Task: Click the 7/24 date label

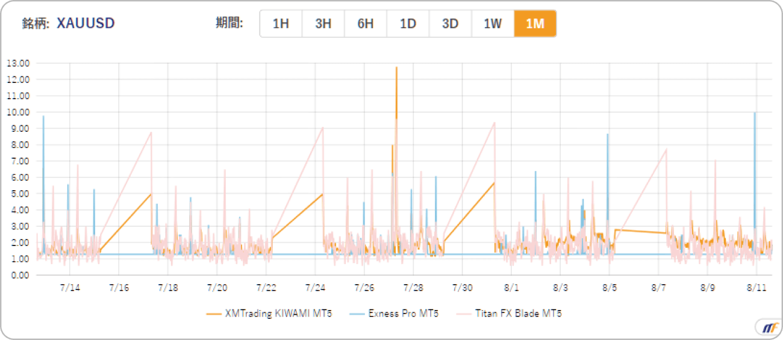Action: (315, 288)
